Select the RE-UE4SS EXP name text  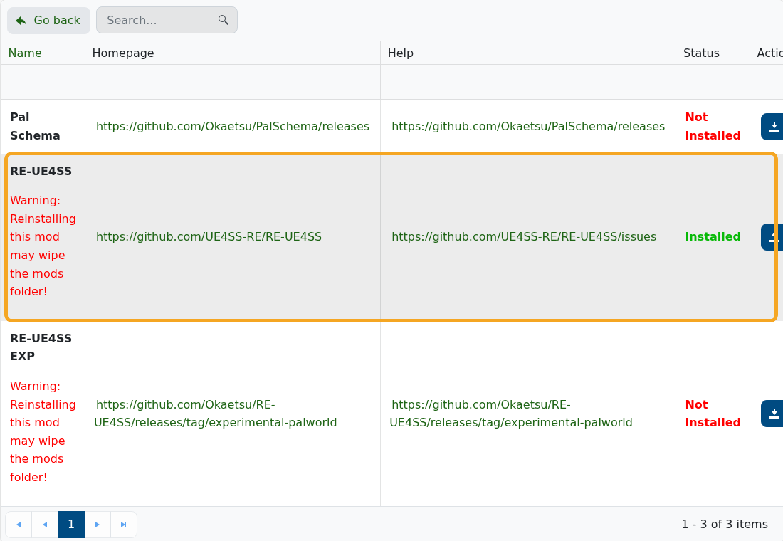point(41,347)
